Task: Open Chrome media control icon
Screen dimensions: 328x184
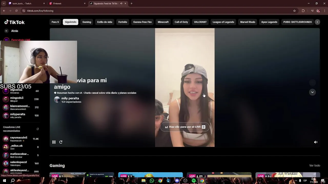Action: pos(312,11)
